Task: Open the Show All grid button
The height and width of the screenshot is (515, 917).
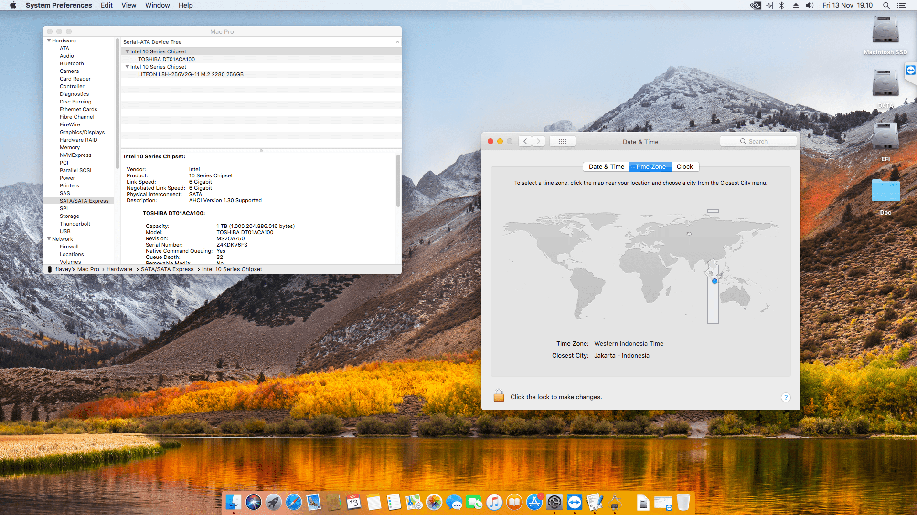Action: pyautogui.click(x=562, y=142)
